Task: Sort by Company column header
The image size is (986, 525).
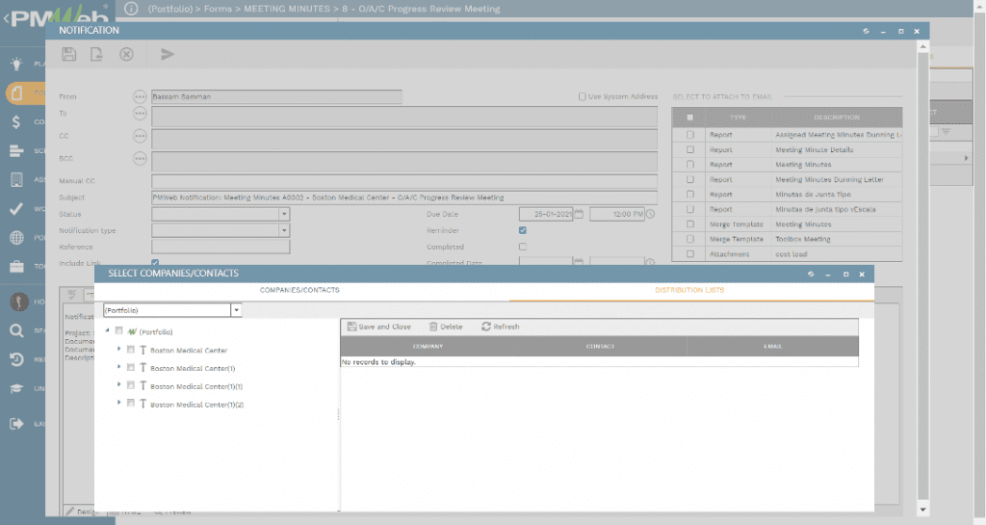Action: [428, 347]
